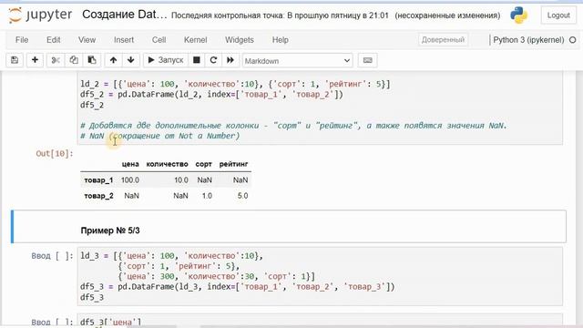The height and width of the screenshot is (328, 583).
Task: Open the File menu
Action: click(22, 40)
